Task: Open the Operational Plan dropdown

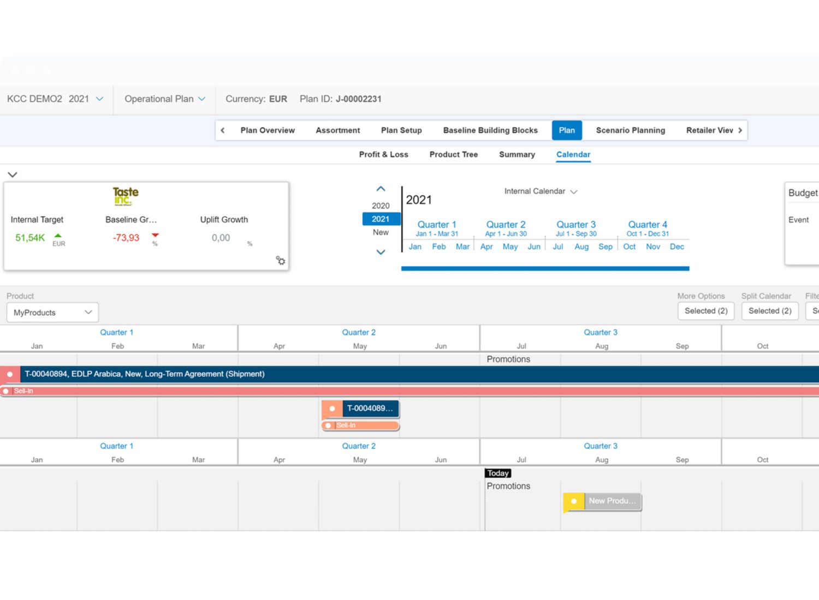Action: 164,99
